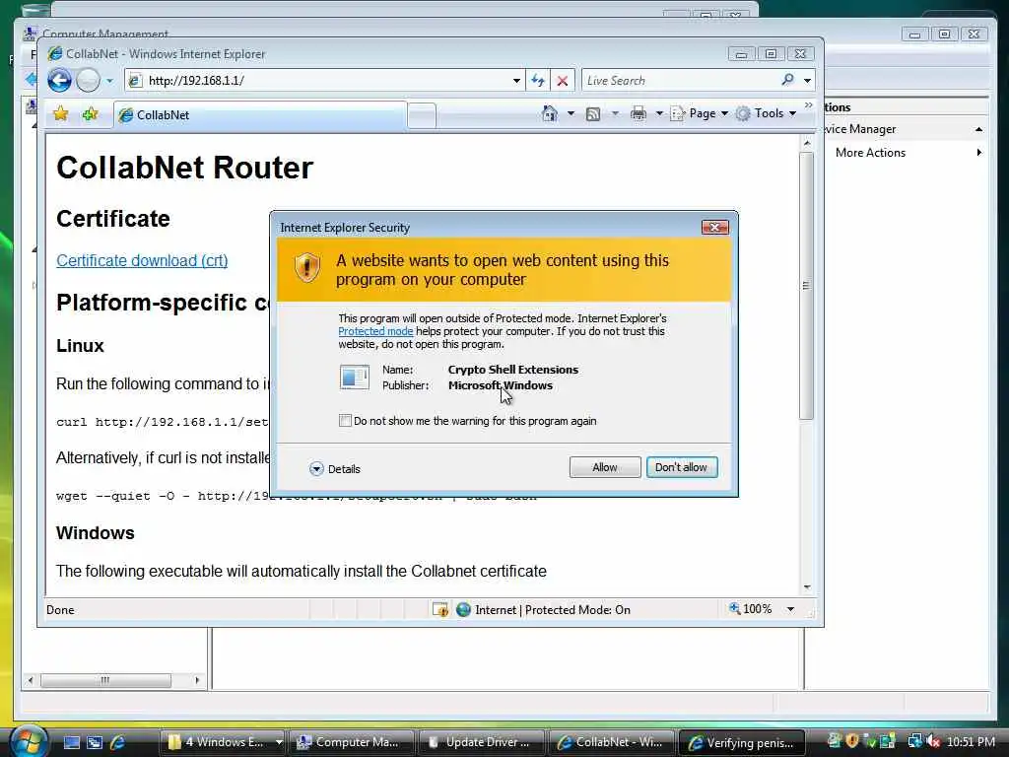1009x757 pixels.
Task: Click Internet | Protected Mode: On status
Action: 553,609
